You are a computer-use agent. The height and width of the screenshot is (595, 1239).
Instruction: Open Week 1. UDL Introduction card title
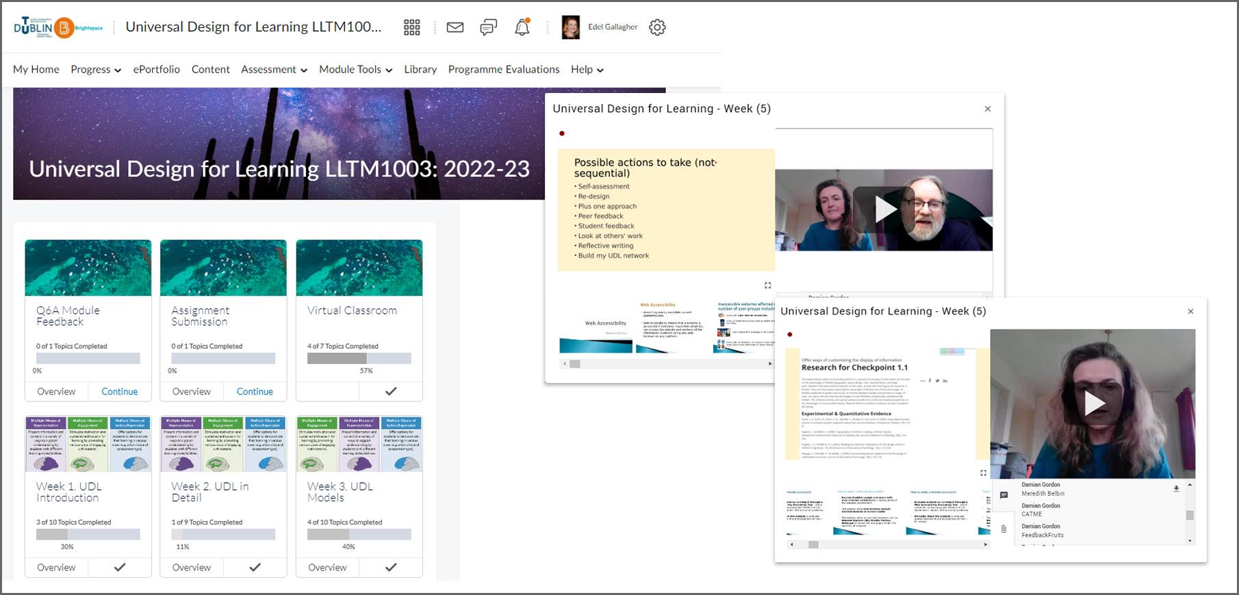[x=68, y=492]
